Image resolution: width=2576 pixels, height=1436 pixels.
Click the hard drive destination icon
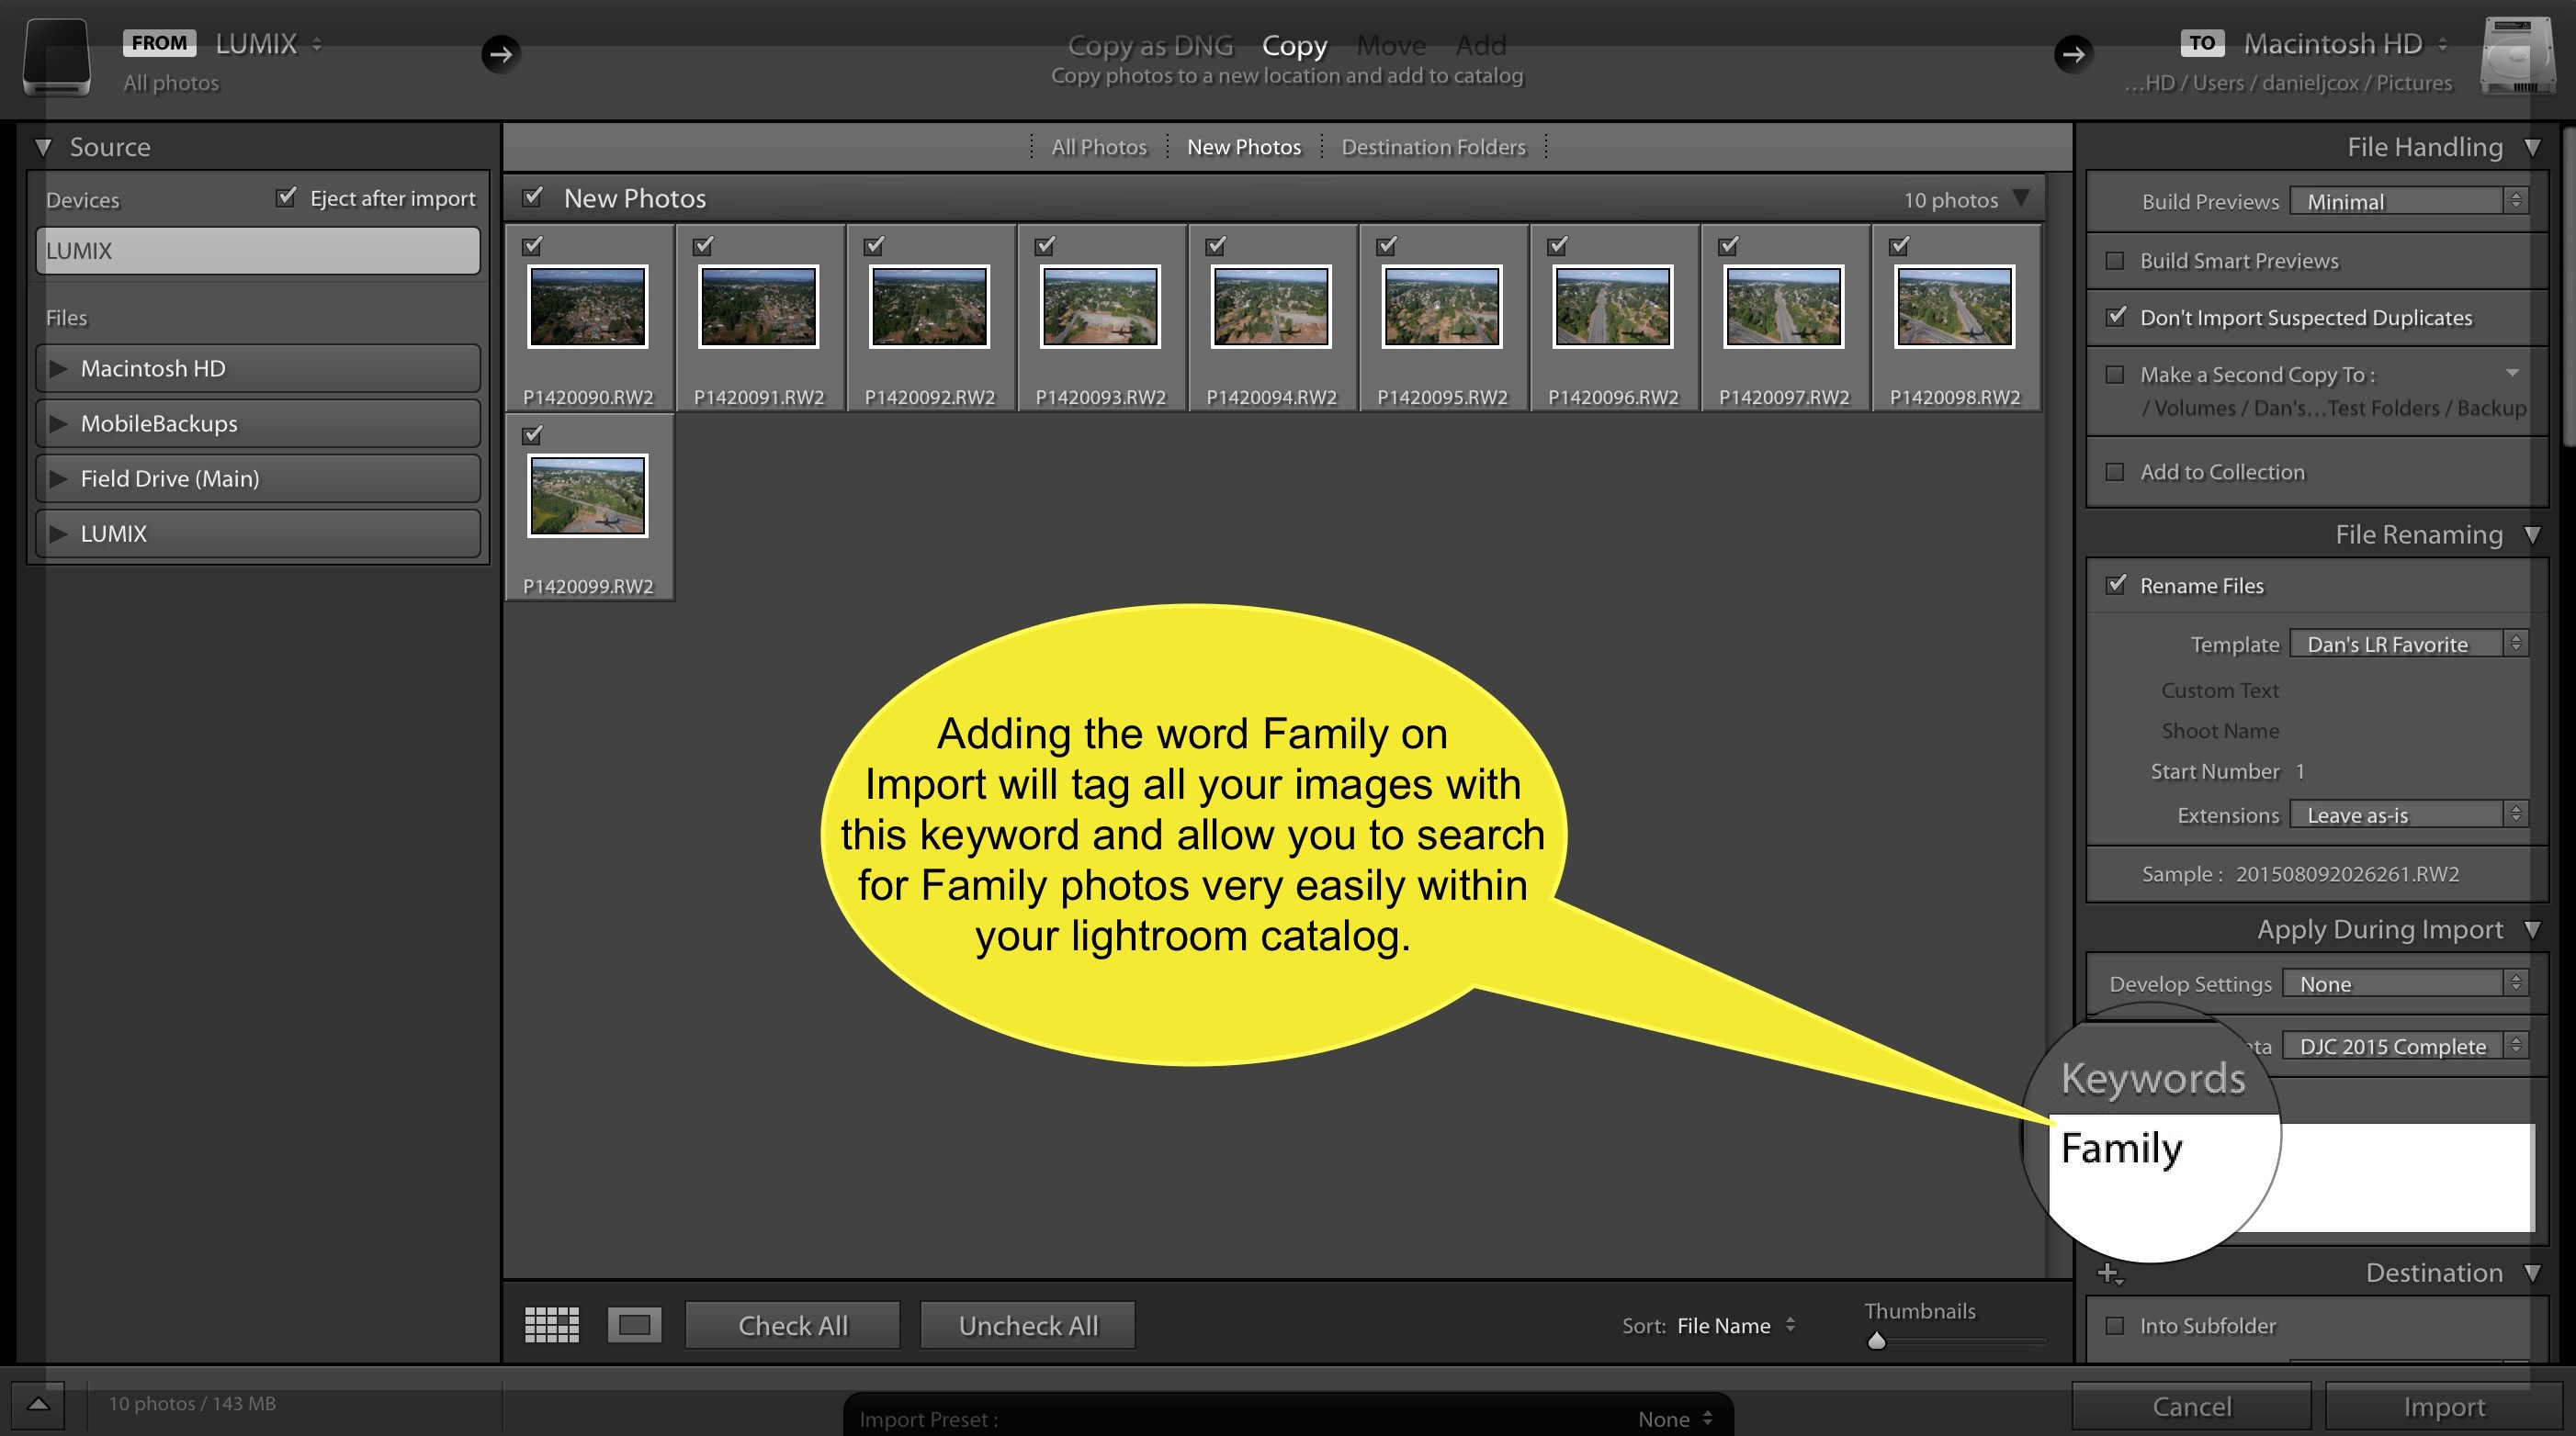pos(2517,57)
